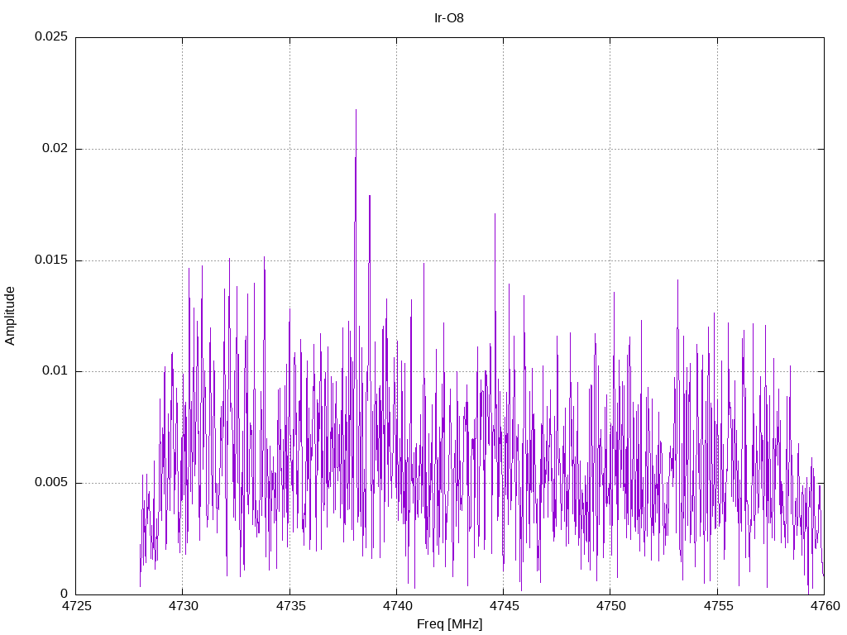Click the 4745 x-axis tick label
Image resolution: width=847 pixels, height=635 pixels.
click(x=505, y=606)
